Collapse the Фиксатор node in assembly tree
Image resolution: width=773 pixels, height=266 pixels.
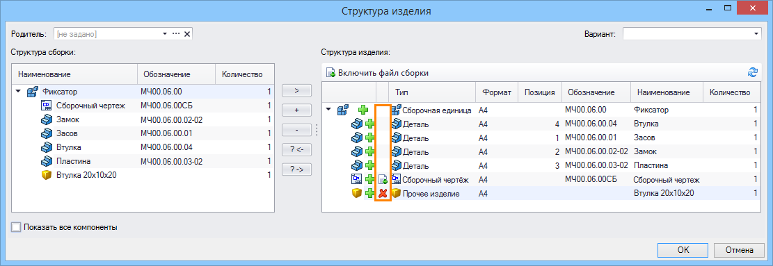tap(19, 92)
